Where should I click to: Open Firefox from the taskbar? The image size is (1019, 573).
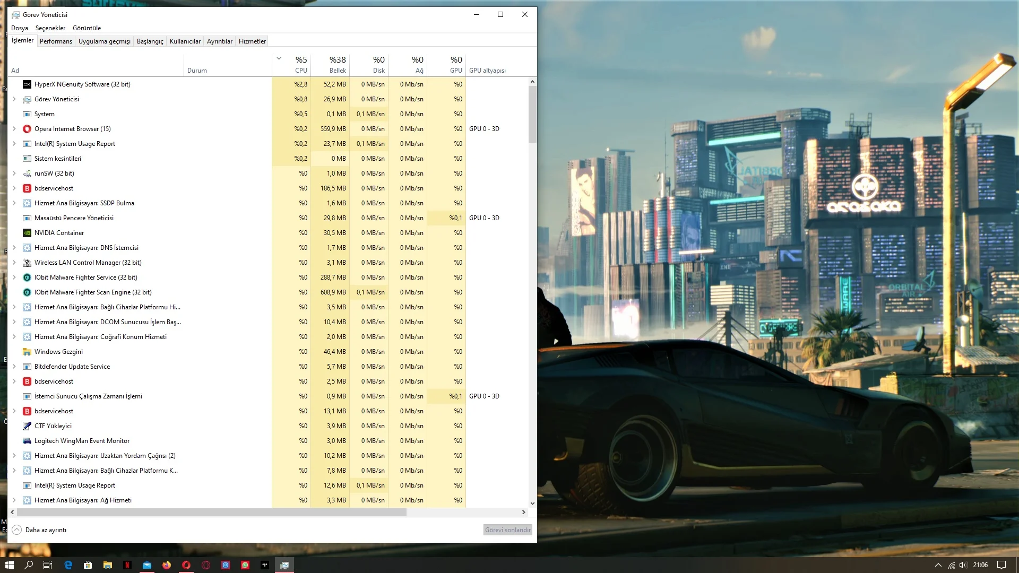coord(167,565)
